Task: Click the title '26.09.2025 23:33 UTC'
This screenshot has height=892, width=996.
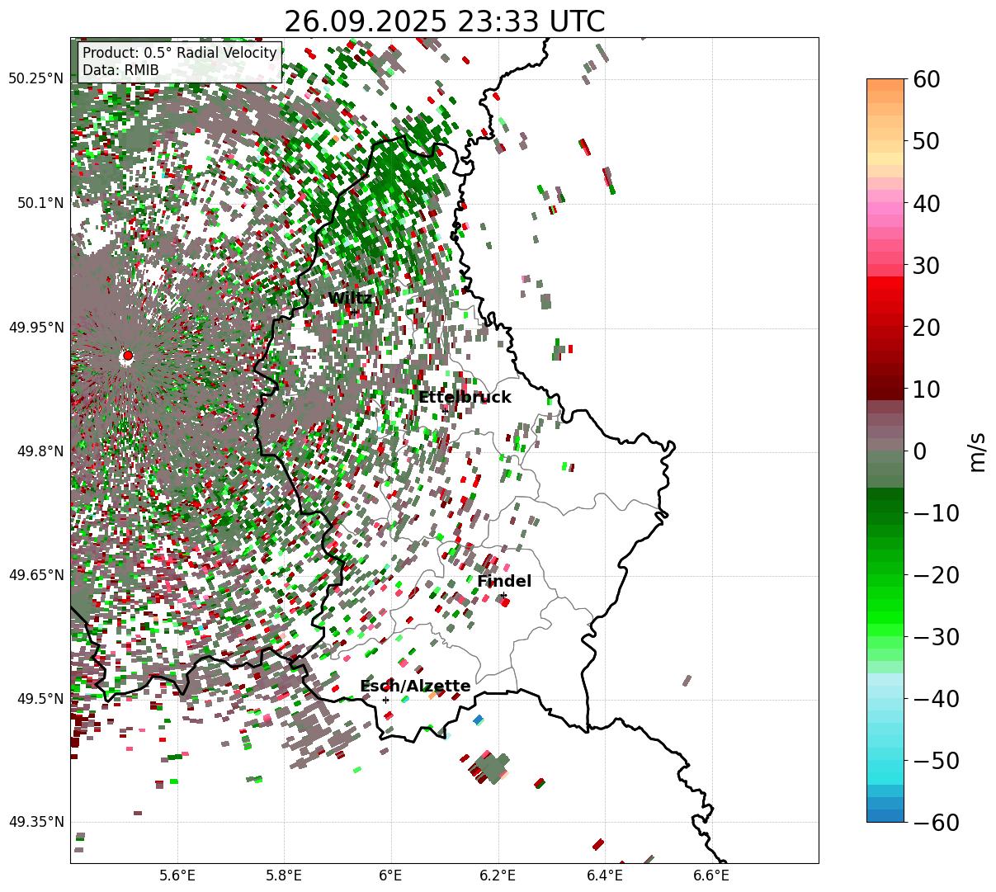Action: [444, 21]
